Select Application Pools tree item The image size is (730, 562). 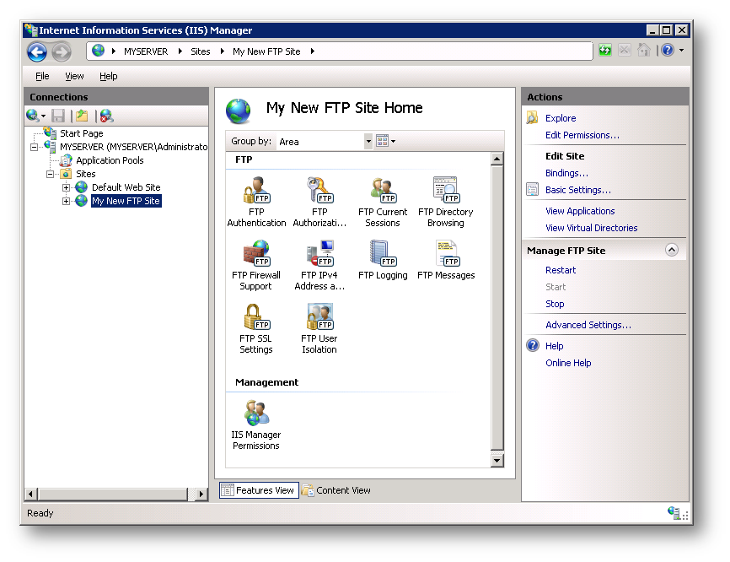click(x=110, y=161)
